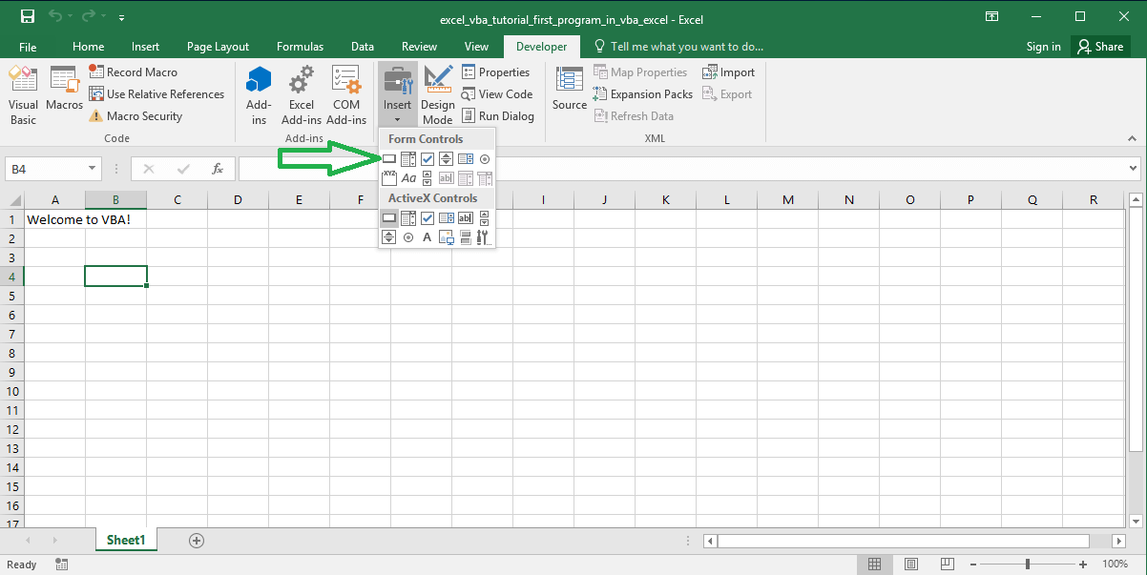Open the XML Source pane
This screenshot has height=575, width=1147.
pos(570,90)
